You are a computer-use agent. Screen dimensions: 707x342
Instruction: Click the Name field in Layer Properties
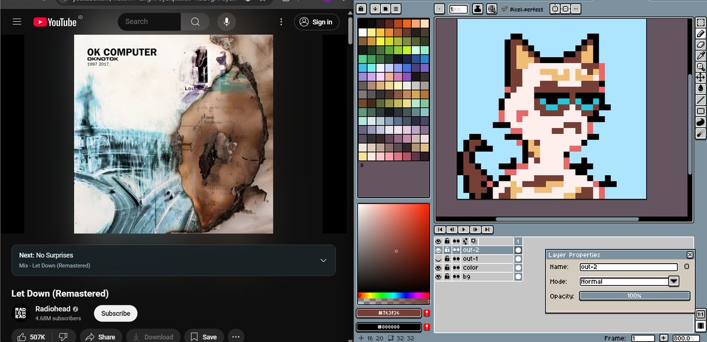coord(629,267)
